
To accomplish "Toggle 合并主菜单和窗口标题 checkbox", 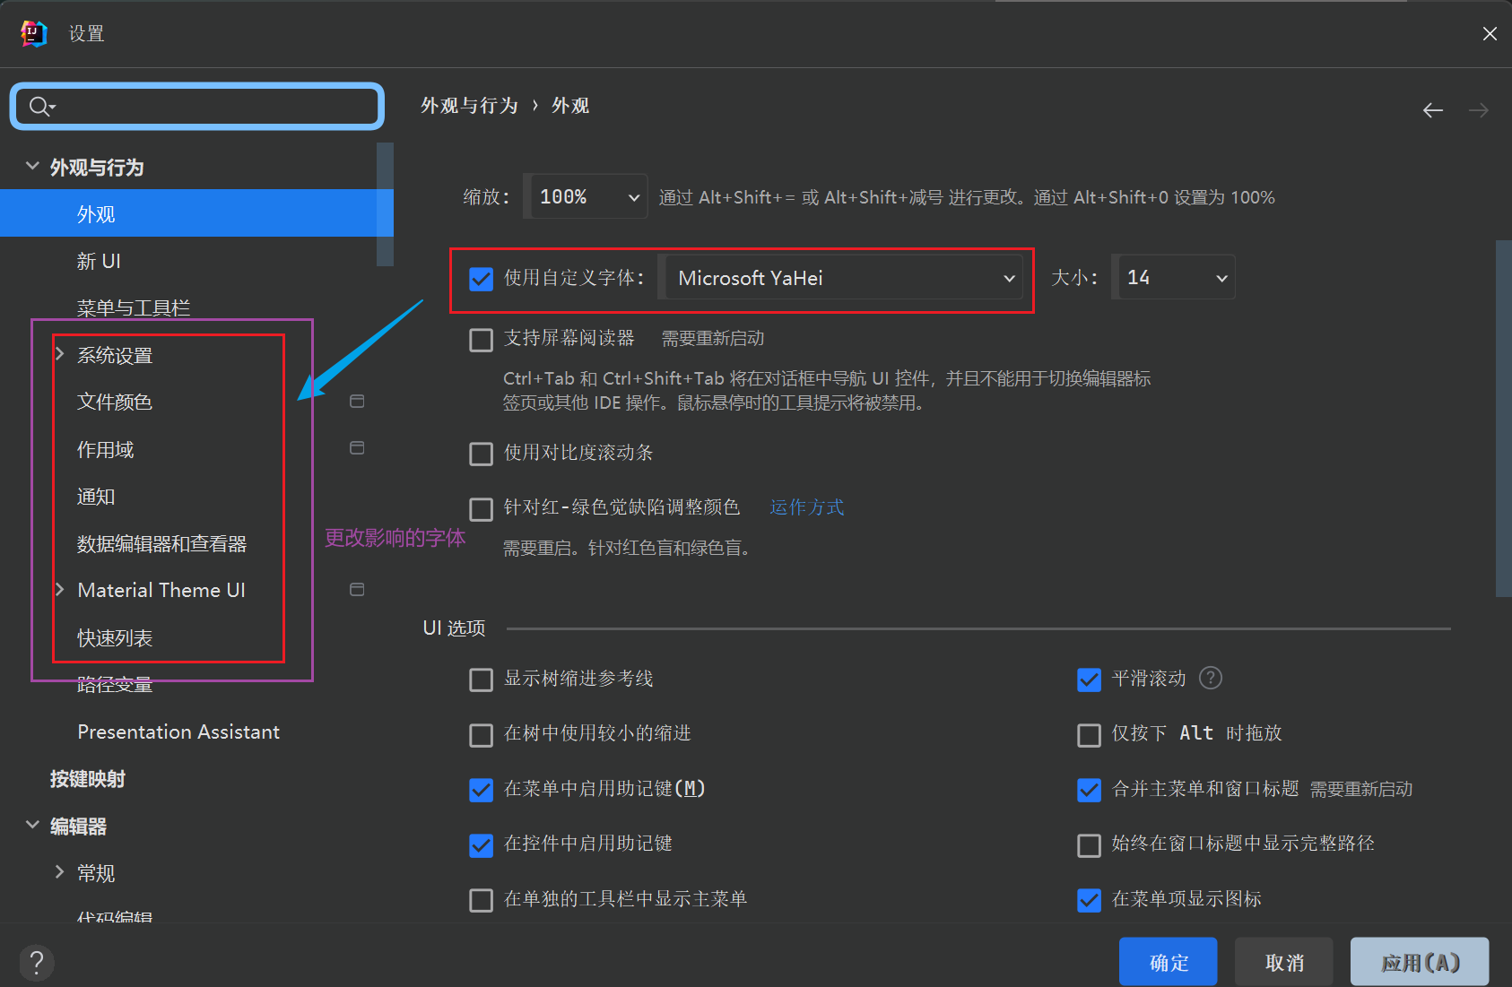I will click(x=1089, y=790).
